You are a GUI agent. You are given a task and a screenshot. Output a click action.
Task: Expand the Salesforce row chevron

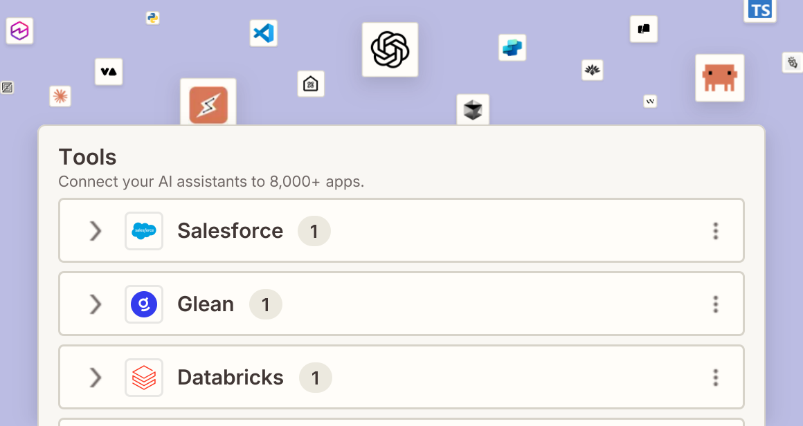(x=96, y=231)
